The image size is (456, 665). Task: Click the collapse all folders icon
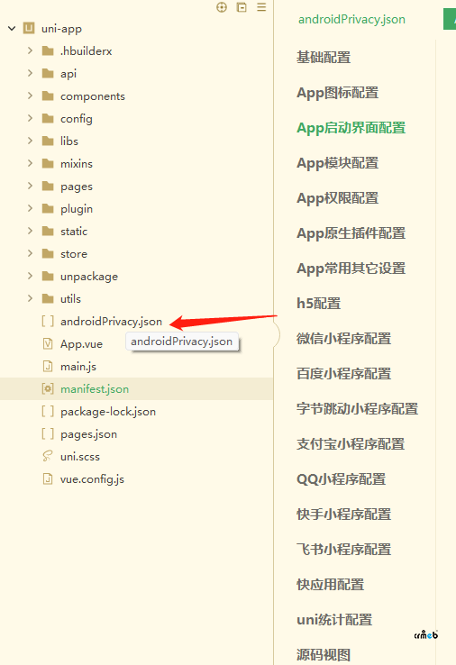pyautogui.click(x=242, y=7)
